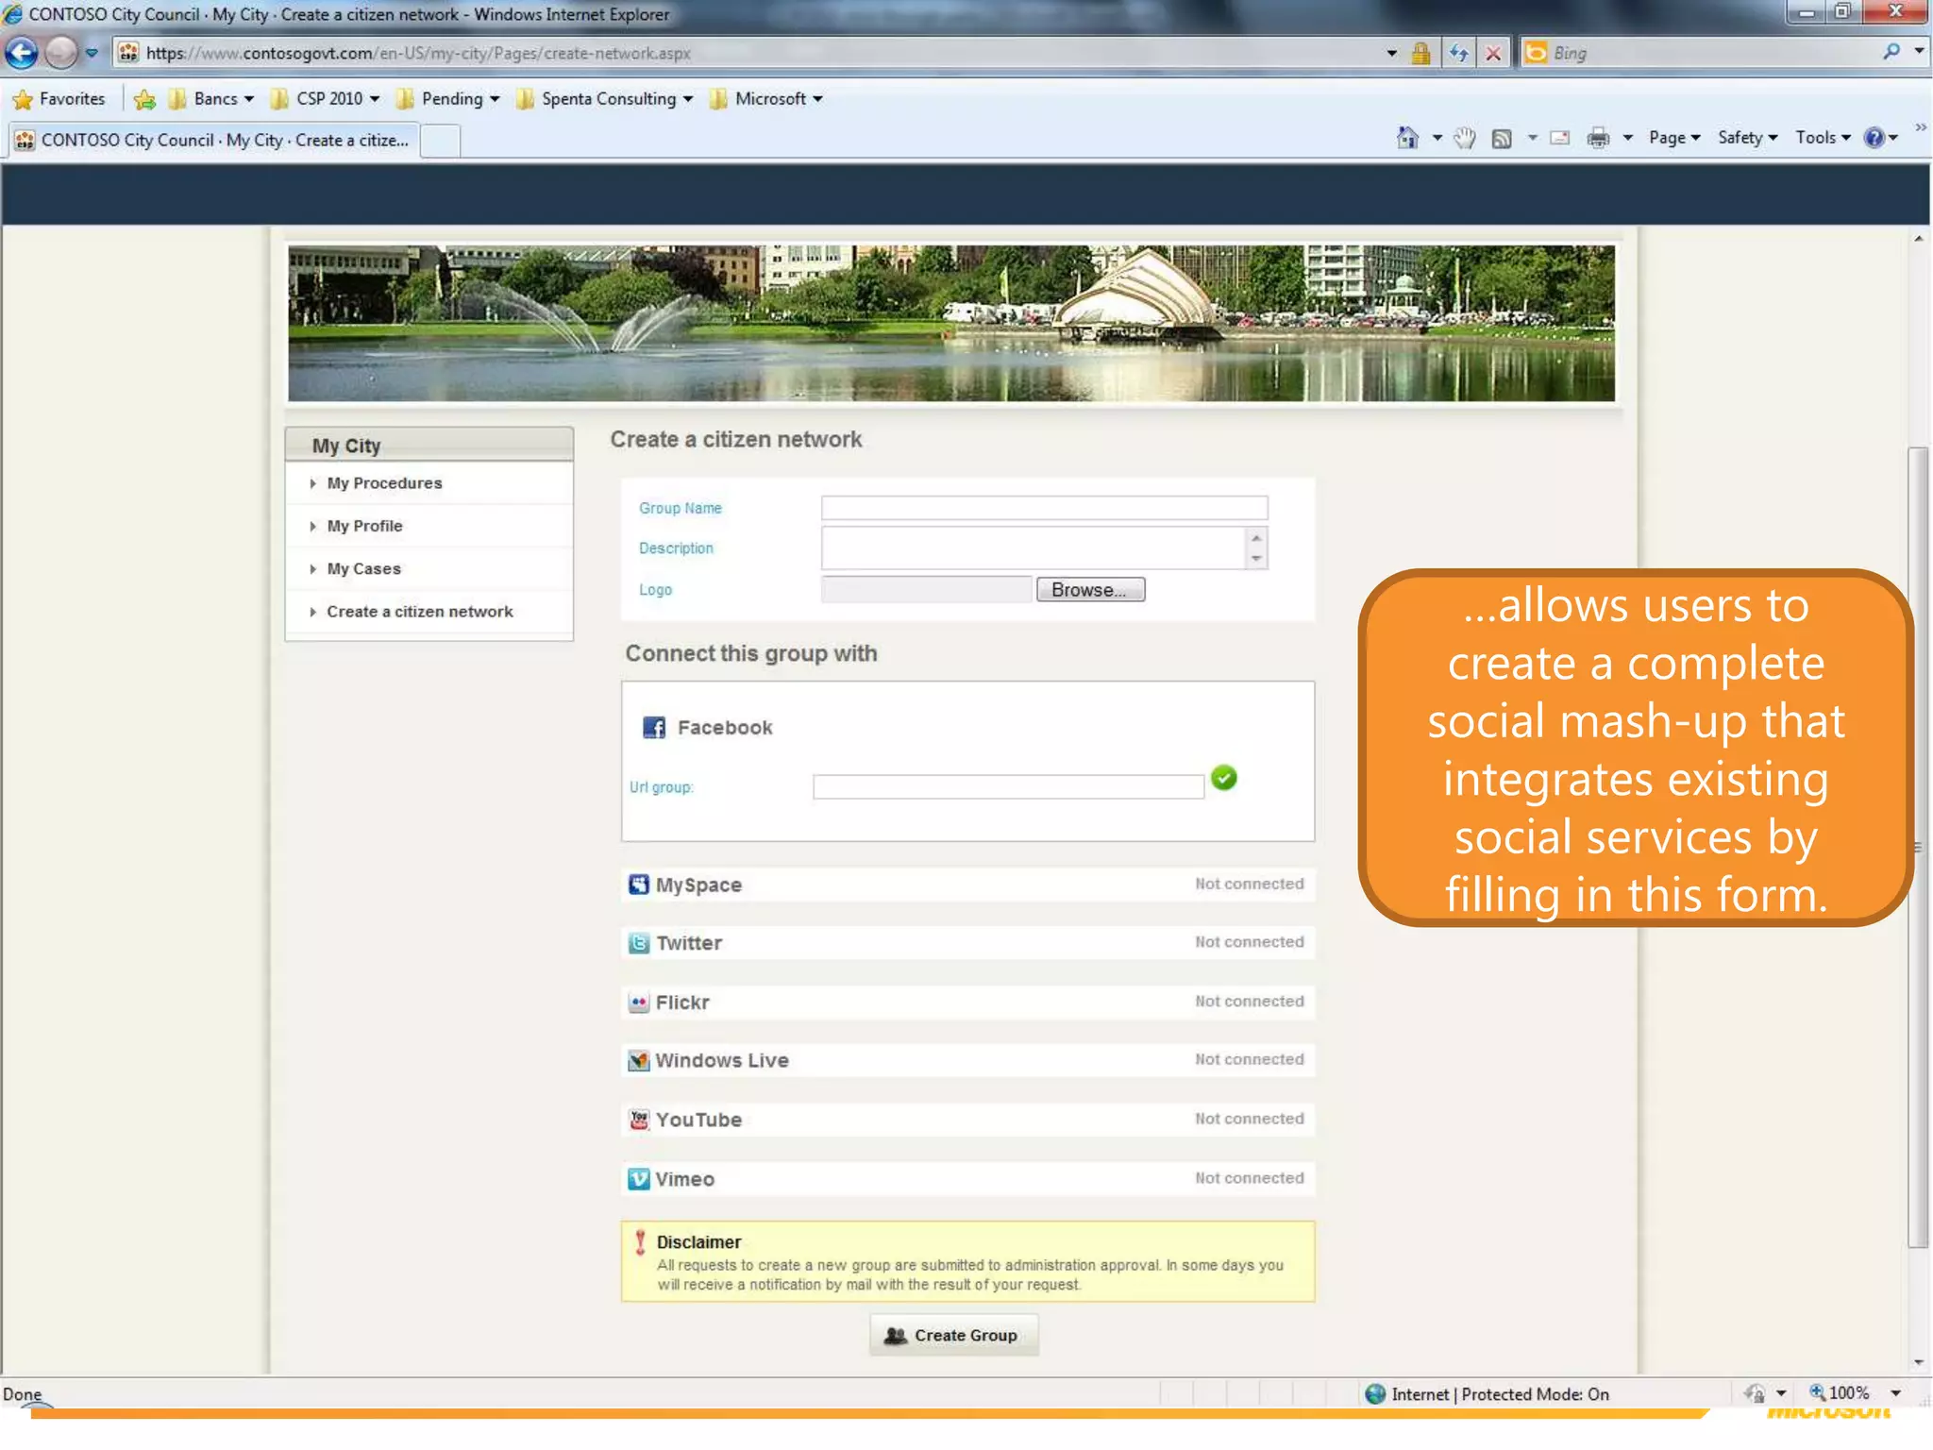
Task: Click the Flickr icon
Action: [x=639, y=1003]
